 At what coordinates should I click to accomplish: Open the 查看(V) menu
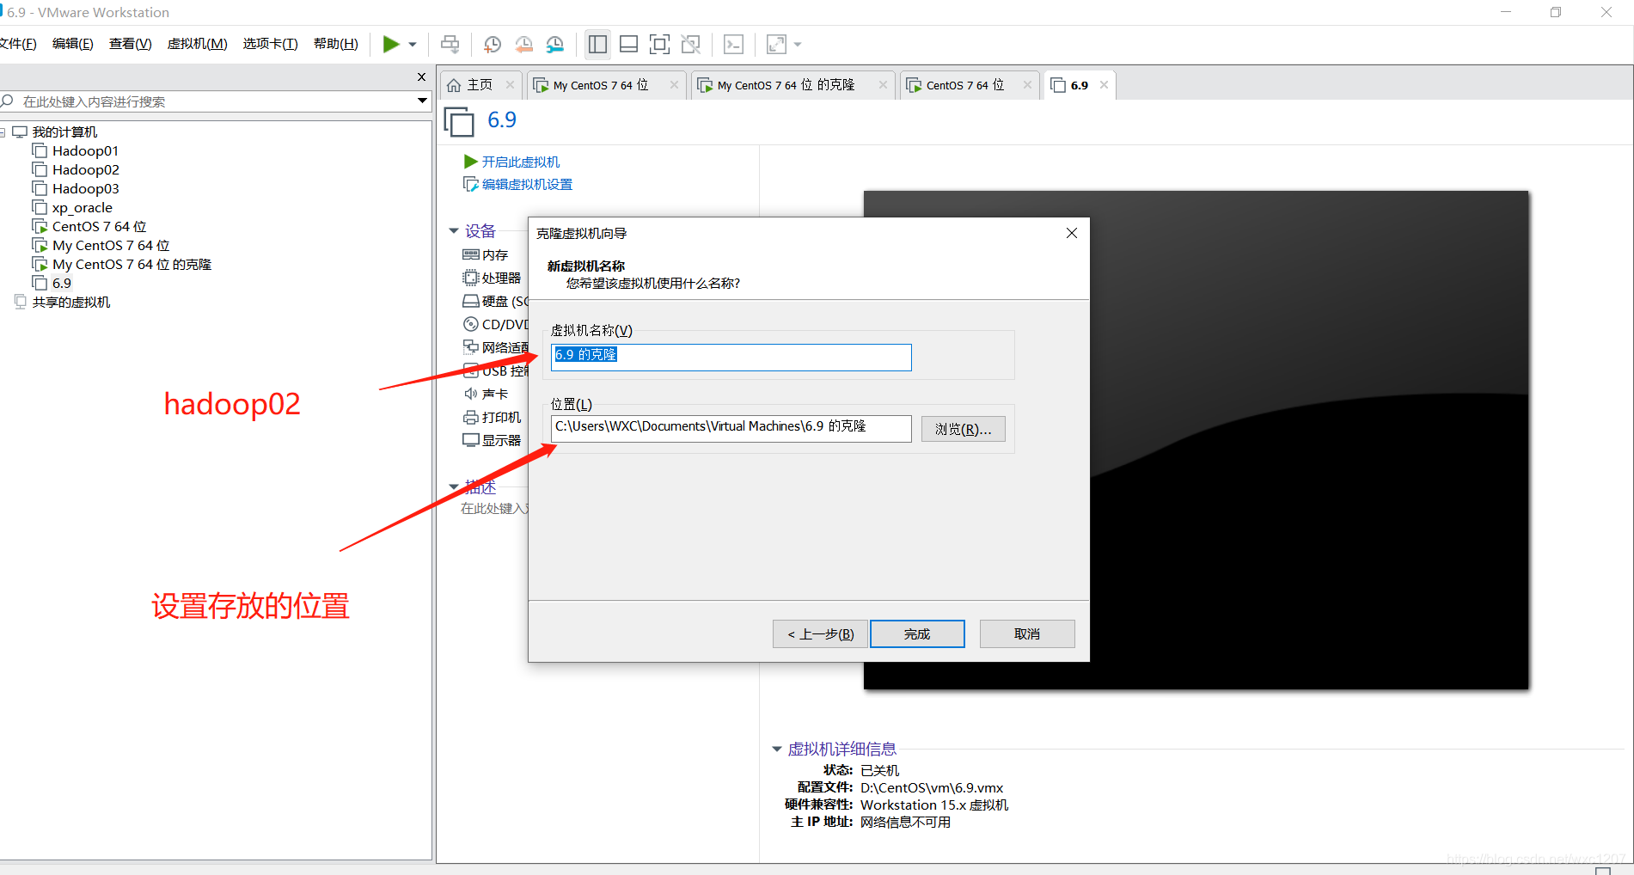(130, 44)
